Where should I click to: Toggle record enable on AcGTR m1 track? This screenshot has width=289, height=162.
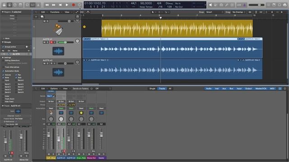[51, 42]
